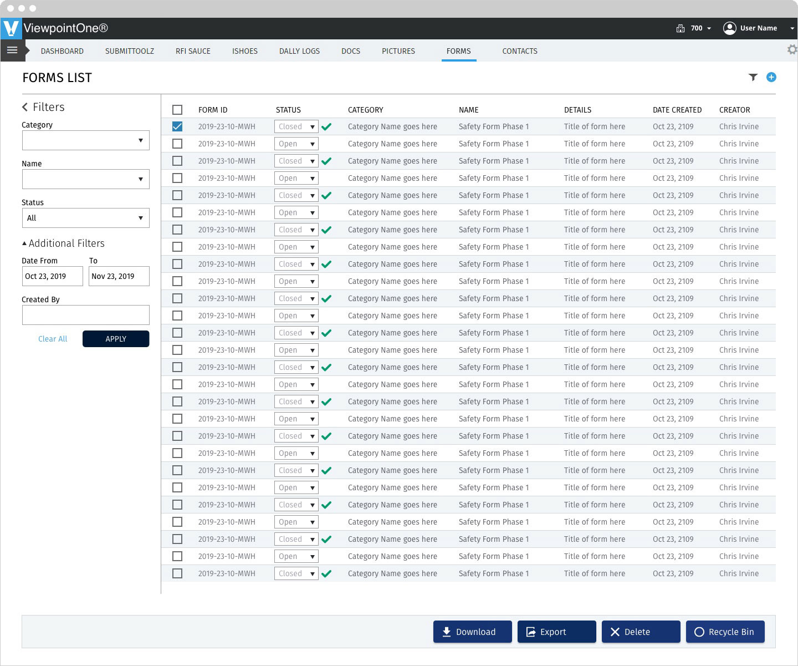Open the Closed status dropdown in the checked row
798x666 pixels.
coord(296,126)
